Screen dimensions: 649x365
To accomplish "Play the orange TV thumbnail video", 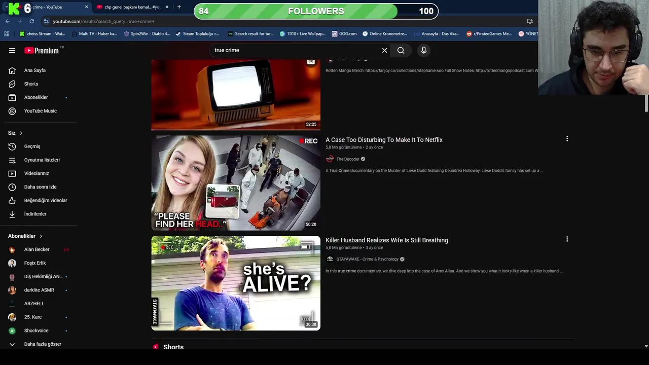I will (236, 94).
